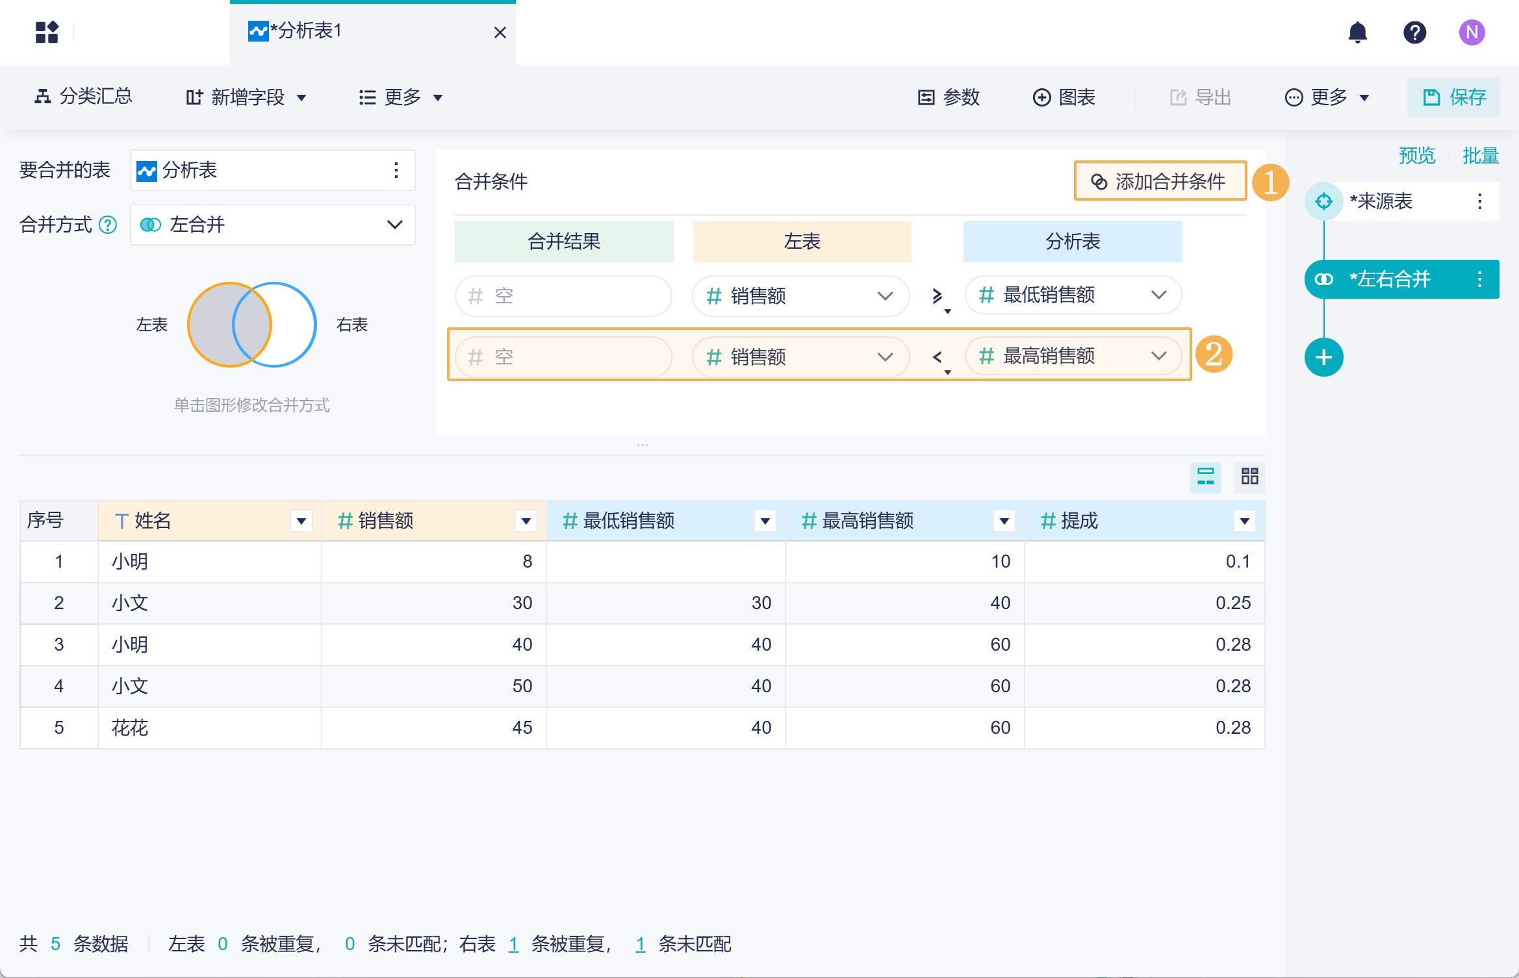Click the user avatar N circle

1472,32
